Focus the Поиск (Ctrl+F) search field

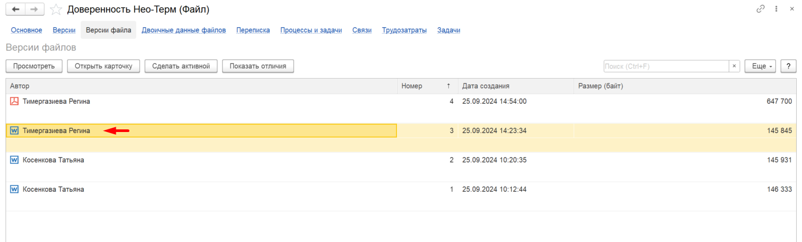(666, 66)
